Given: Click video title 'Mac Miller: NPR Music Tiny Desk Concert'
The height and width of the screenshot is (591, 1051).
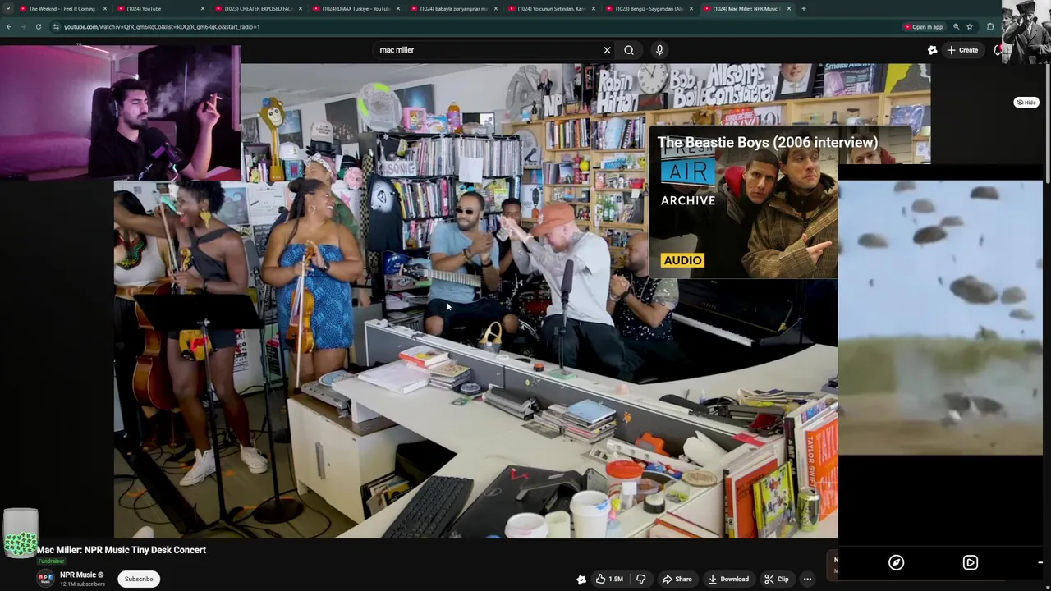Looking at the screenshot, I should (x=122, y=550).
